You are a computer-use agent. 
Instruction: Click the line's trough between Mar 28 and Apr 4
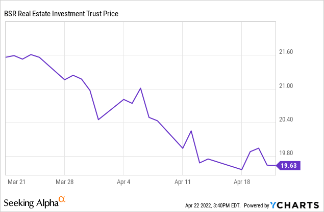click(x=98, y=119)
